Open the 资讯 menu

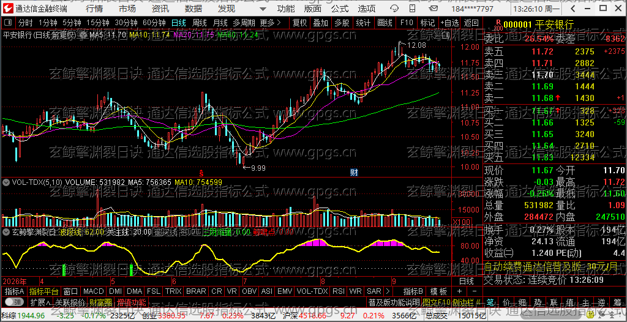pyautogui.click(x=160, y=9)
